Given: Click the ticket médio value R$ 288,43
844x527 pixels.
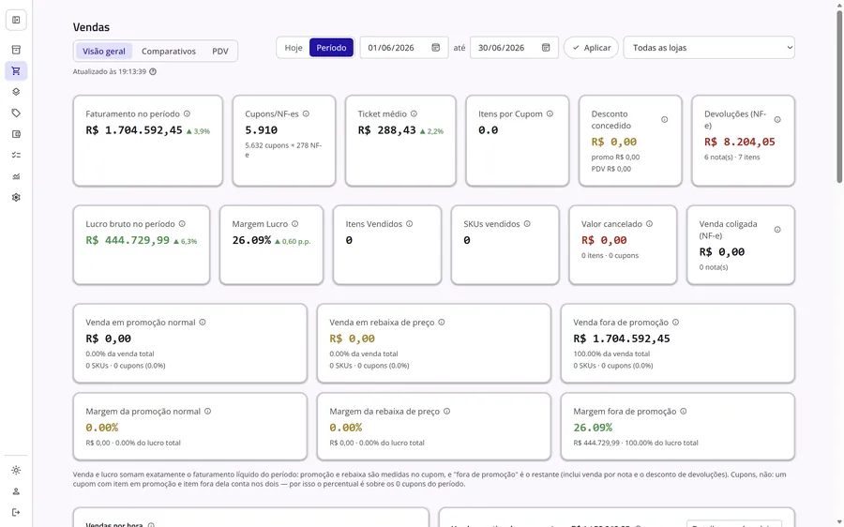Looking at the screenshot, I should (387, 130).
